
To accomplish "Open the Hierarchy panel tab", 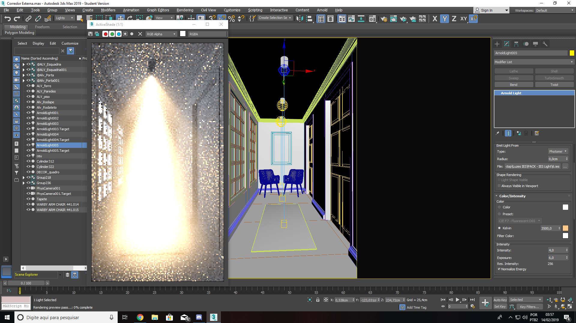I will [516, 44].
